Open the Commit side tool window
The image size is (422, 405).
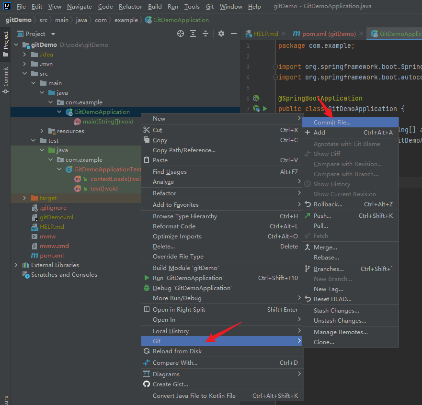pos(5,80)
